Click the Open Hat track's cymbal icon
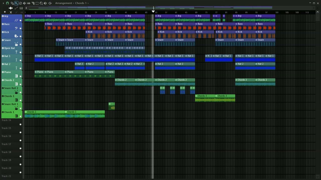This screenshot has width=321, height=180. tap(17, 52)
